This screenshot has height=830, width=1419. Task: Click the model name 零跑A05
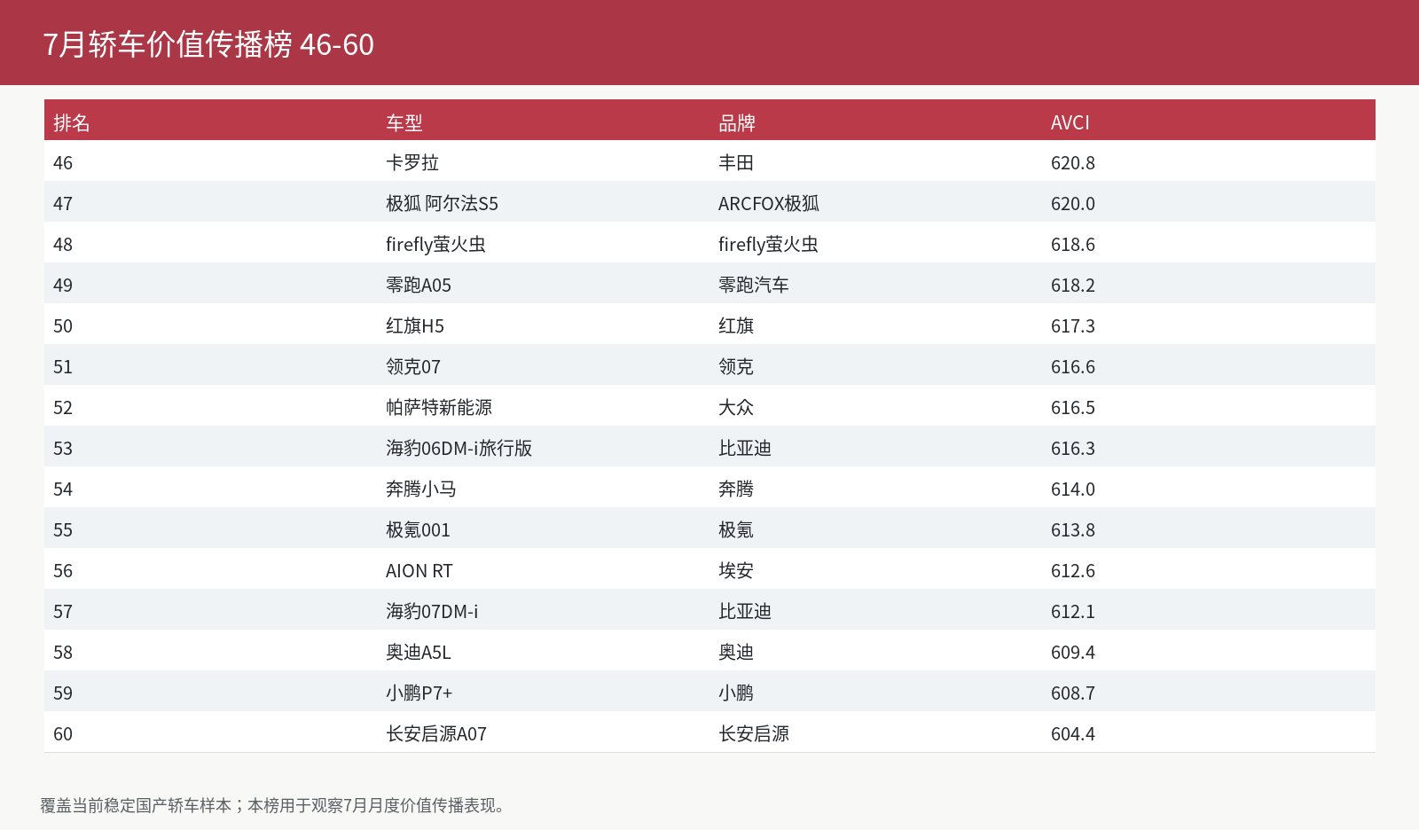pos(419,286)
